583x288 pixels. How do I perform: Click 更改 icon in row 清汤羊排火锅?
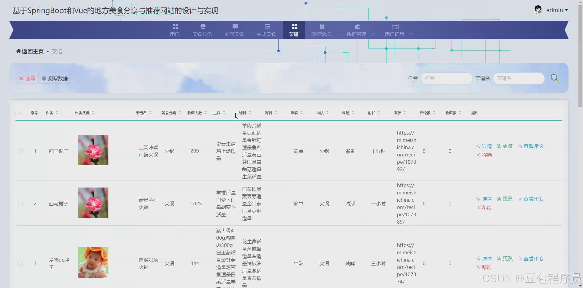499,199
